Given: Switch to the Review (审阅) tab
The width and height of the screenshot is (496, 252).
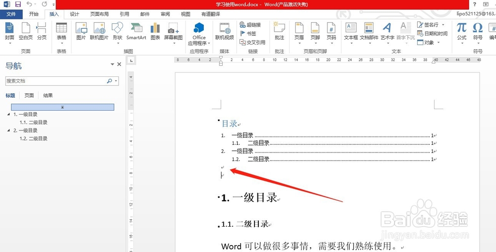Looking at the screenshot, I should (165, 14).
